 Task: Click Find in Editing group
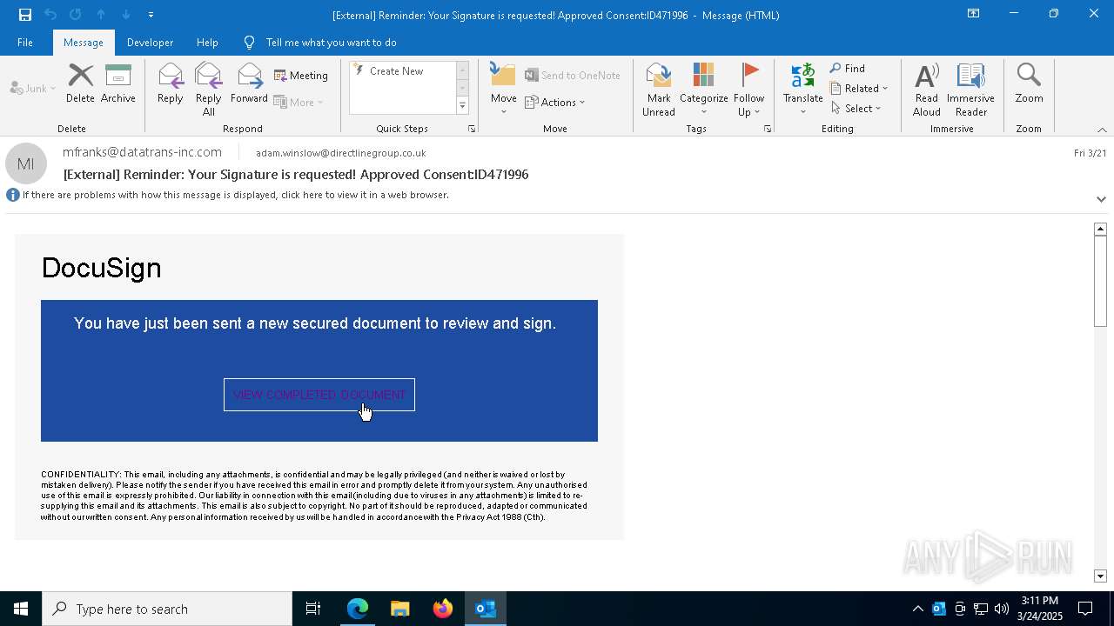[848, 69]
